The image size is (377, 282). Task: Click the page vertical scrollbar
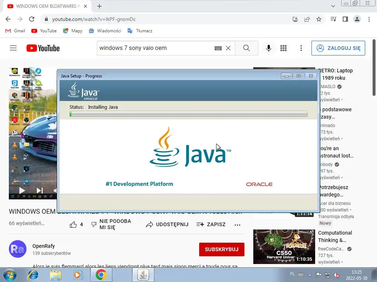(x=374, y=68)
